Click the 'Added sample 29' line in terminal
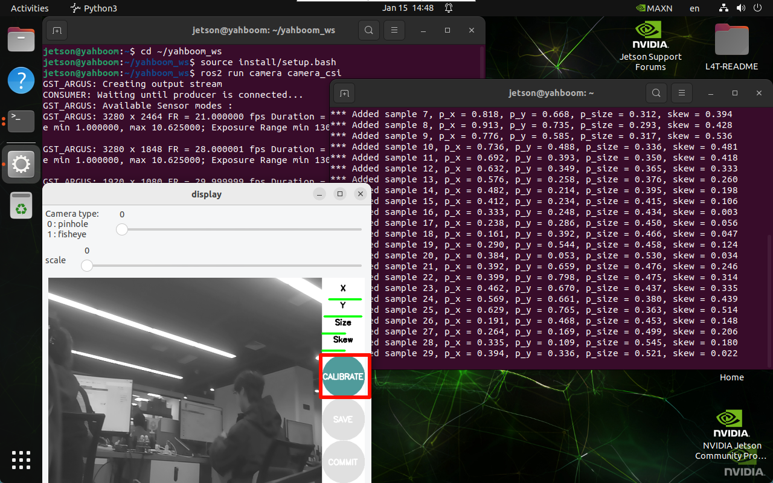Viewport: 773px width, 483px height. point(534,354)
